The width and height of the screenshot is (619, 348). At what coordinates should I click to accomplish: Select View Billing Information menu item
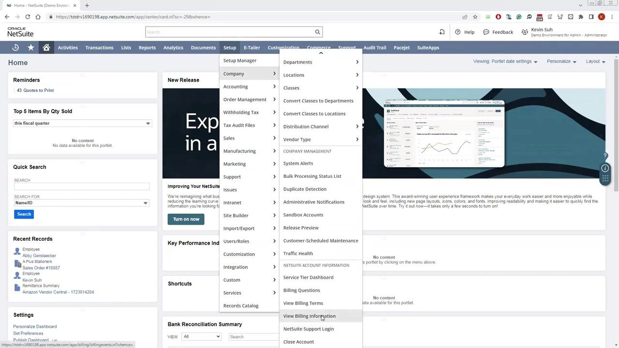(x=321, y=316)
